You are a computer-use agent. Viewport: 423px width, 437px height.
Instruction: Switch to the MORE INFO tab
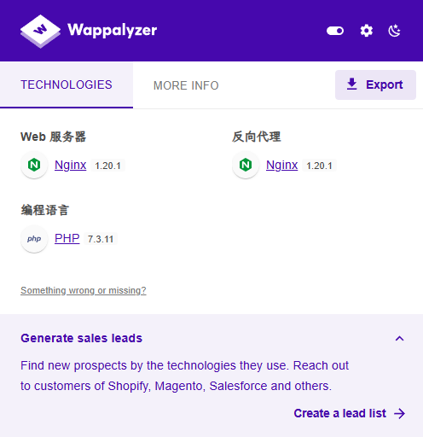pos(186,85)
